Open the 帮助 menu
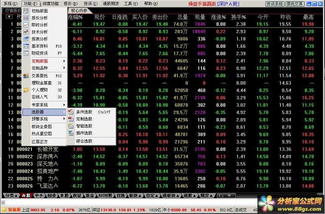325x214 pixels. point(151,4)
